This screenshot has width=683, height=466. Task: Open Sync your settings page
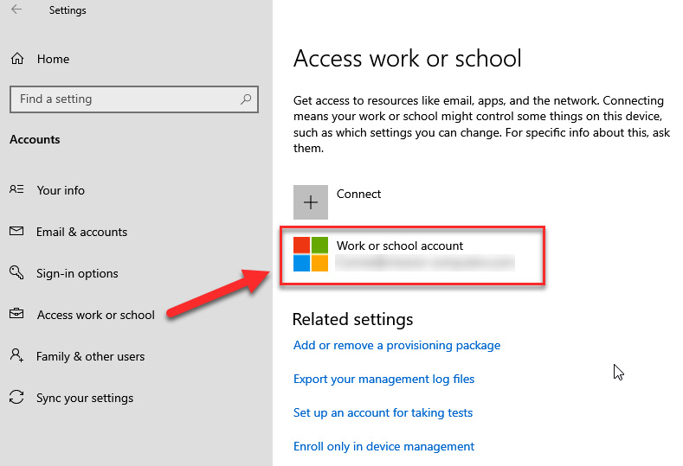(85, 398)
